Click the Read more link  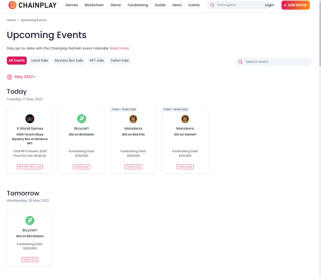point(120,48)
